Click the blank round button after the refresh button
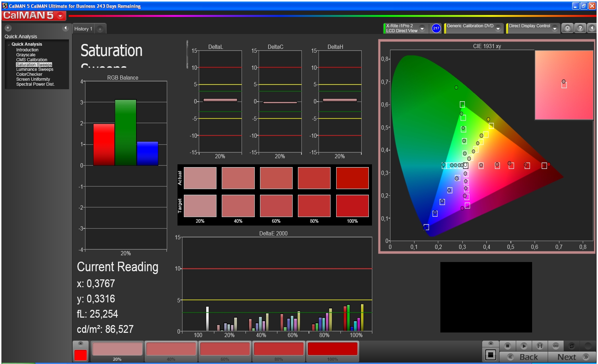Viewport: 598px width, 364px height. [x=588, y=346]
